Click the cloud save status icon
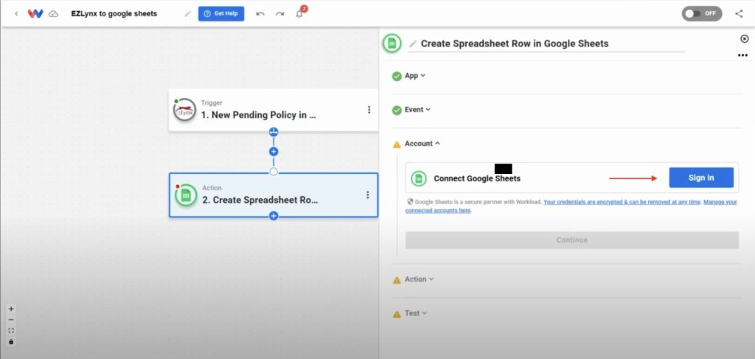This screenshot has height=359, width=755. tap(53, 14)
